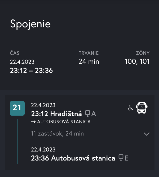Click the departure date 22.4.2023 above Hradištná
Screen dimensions: 159x177
click(x=43, y=105)
